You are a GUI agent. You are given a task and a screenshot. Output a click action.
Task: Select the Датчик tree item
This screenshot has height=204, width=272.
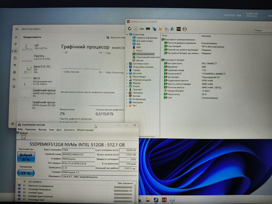pyautogui.click(x=140, y=60)
